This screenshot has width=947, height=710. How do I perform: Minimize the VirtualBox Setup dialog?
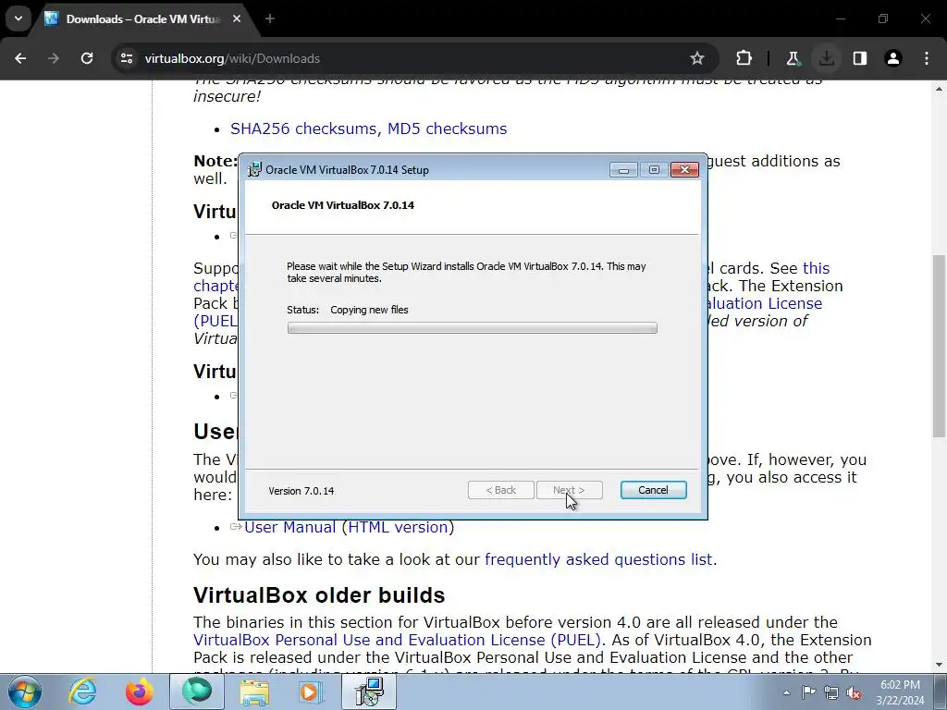[623, 170]
